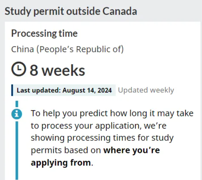This screenshot has height=180, width=202.
Task: Click the 'Last updated: August 14, 2024' label
Action: (x=64, y=90)
